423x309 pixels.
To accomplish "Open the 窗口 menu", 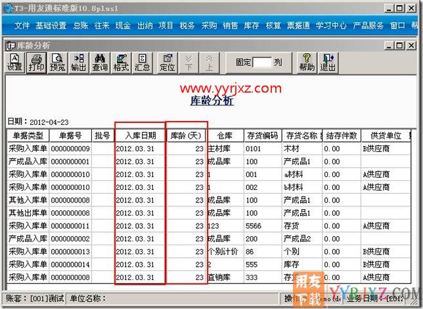I will tap(397, 26).
